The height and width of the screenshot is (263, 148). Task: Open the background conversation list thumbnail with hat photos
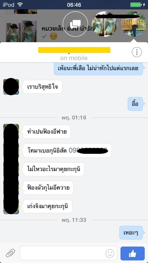point(21,31)
